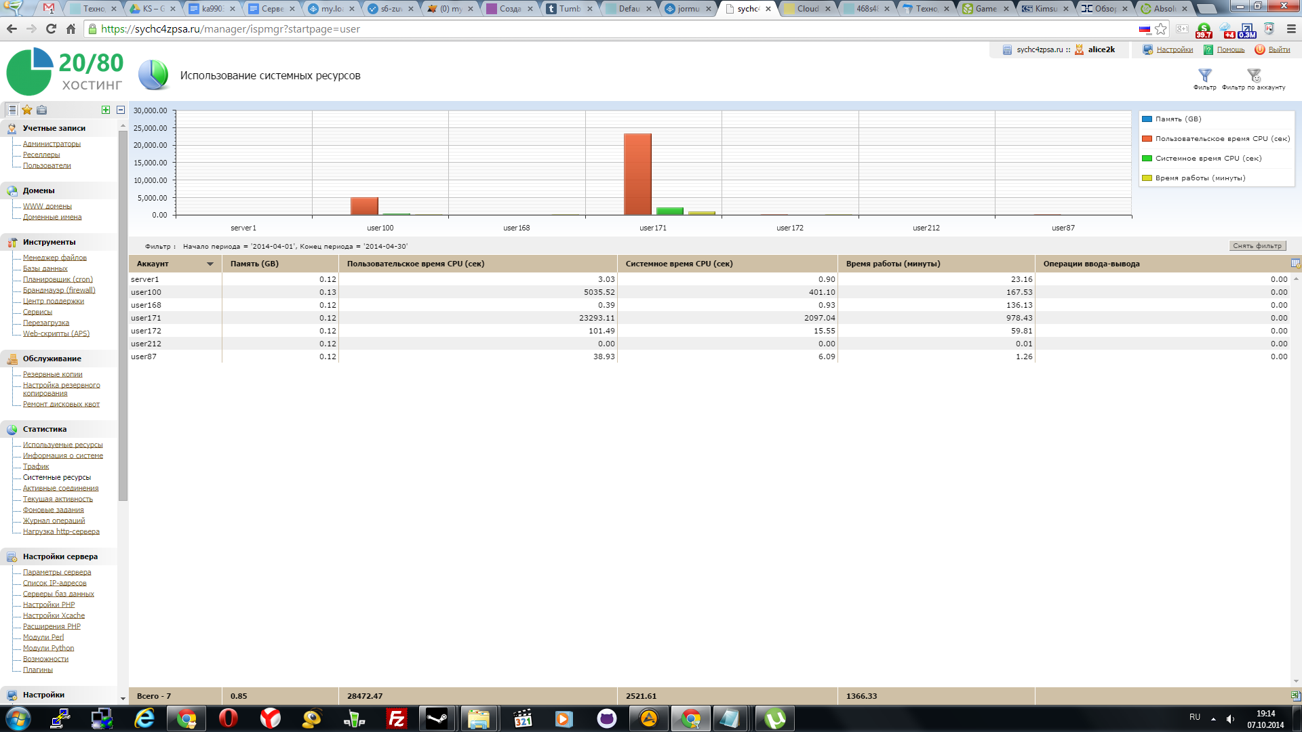Collapse the Статистика sidebar section
This screenshot has width=1302, height=732.
point(45,429)
